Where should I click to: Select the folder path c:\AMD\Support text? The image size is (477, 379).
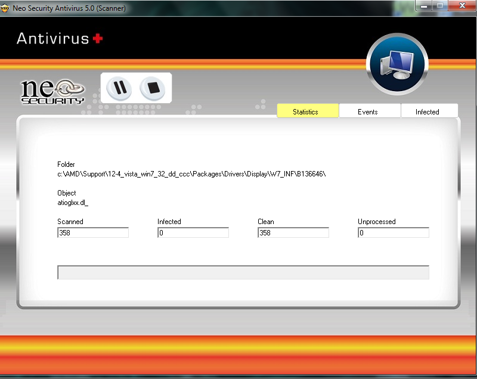(x=191, y=174)
